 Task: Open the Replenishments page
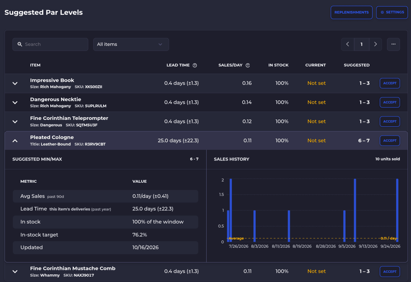pyautogui.click(x=352, y=12)
